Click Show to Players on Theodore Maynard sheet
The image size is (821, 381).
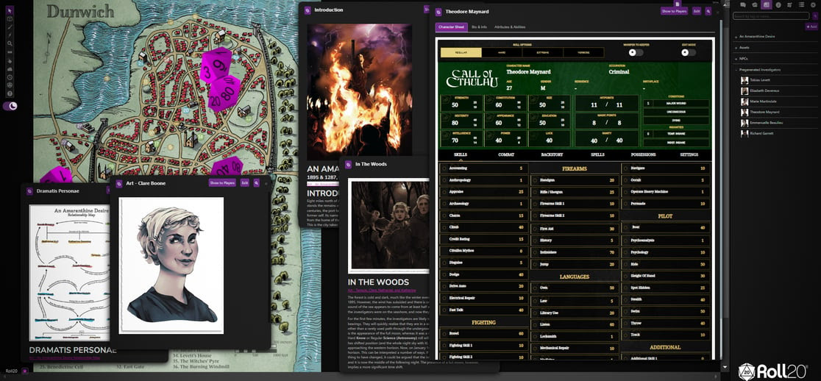coord(674,12)
